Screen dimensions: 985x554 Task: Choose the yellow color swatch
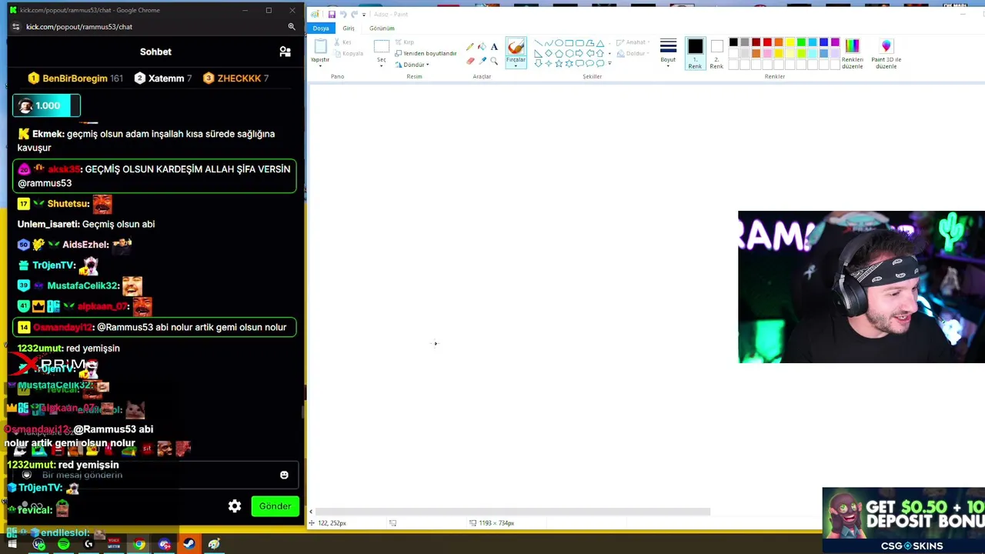(x=790, y=42)
